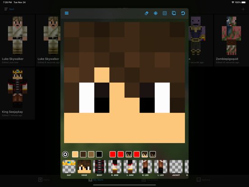Tap the skin-colored chin area on canvas
The height and width of the screenshot is (187, 249).
point(124,128)
